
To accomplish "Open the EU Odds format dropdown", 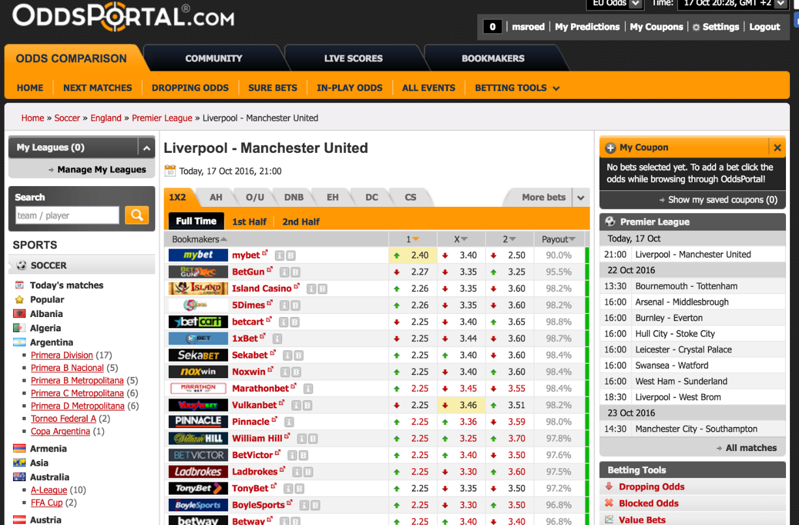I will point(615,4).
